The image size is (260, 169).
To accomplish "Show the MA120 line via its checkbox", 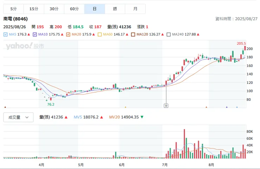I will click(x=133, y=34).
